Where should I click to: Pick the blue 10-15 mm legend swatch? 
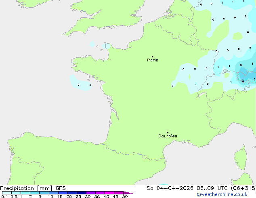[54, 193]
